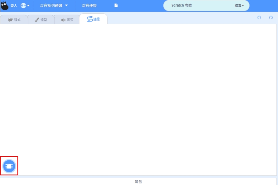Open the chip extension button at bottom-left
Screen dimensions: 278x185
pyautogui.click(x=9, y=166)
